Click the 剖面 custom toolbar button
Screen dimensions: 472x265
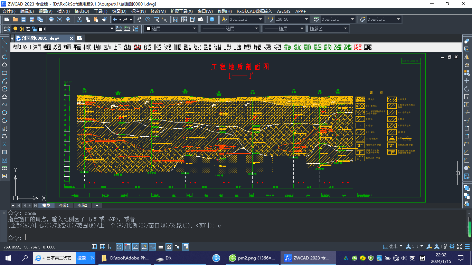[x=67, y=47]
